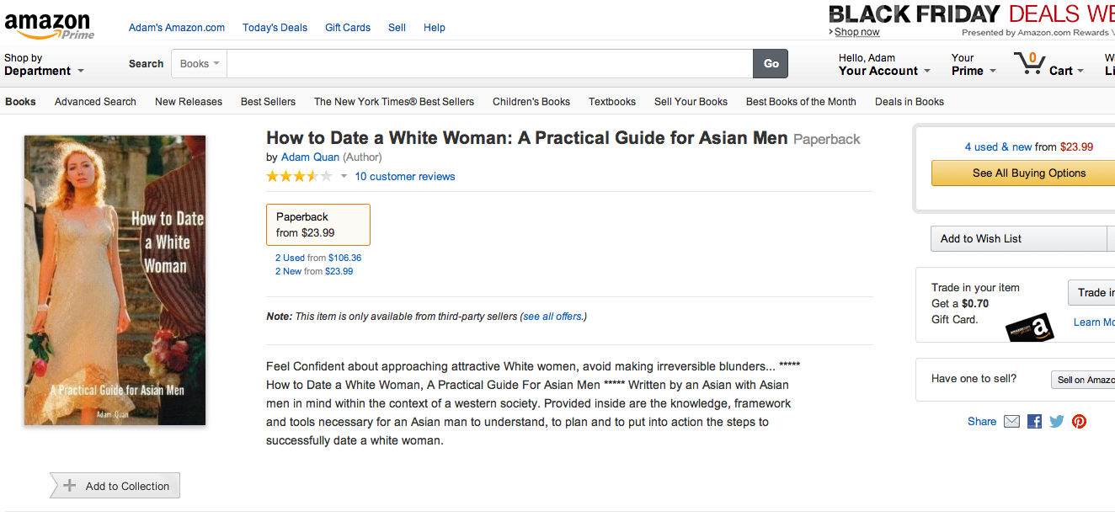Open the 10 customer reviews link
1115x522 pixels.
coord(405,177)
